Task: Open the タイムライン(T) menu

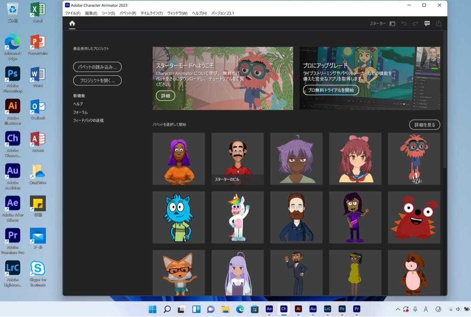Action: coord(151,13)
